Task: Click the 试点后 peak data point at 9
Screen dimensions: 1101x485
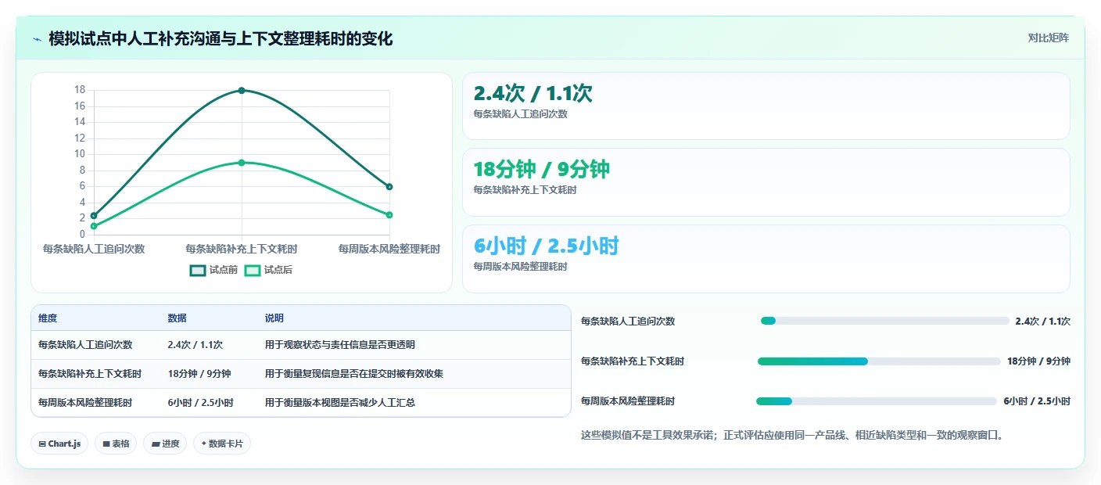Action: coord(242,163)
